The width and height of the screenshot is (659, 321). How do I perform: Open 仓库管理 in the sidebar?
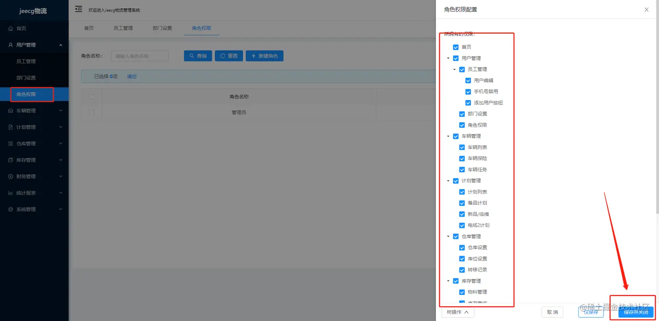tap(34, 144)
